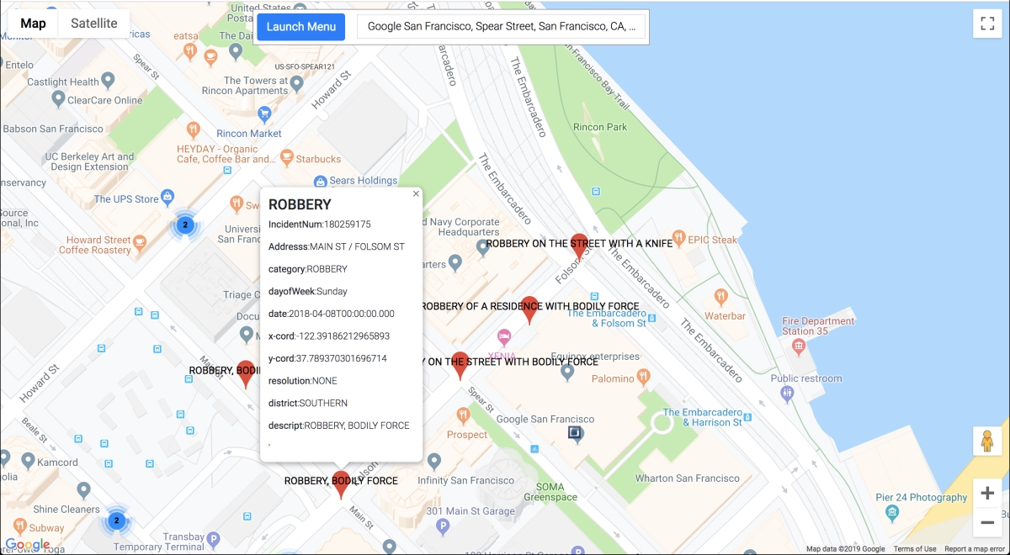Click the red marker for robbery with a knife
Image resolution: width=1010 pixels, height=555 pixels.
point(579,247)
